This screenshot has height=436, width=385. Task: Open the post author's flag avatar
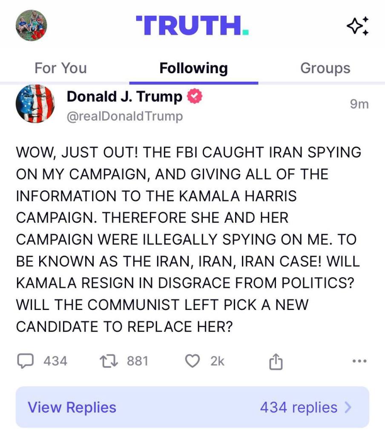pos(35,104)
